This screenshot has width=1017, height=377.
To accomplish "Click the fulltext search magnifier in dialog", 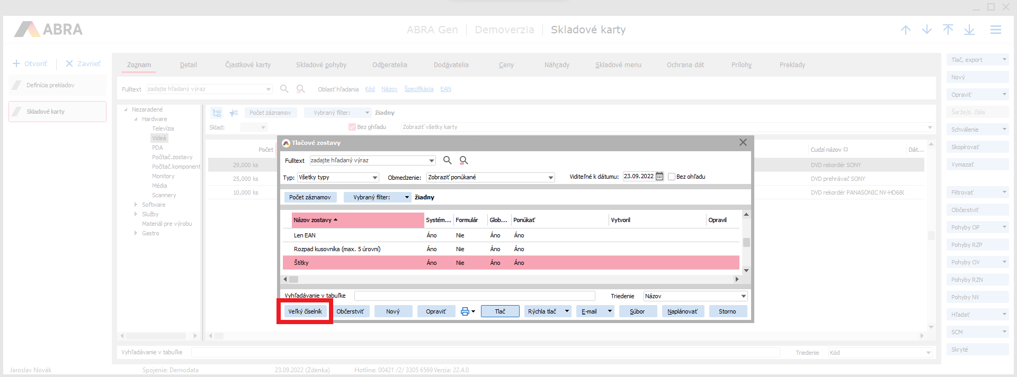I will 447,160.
